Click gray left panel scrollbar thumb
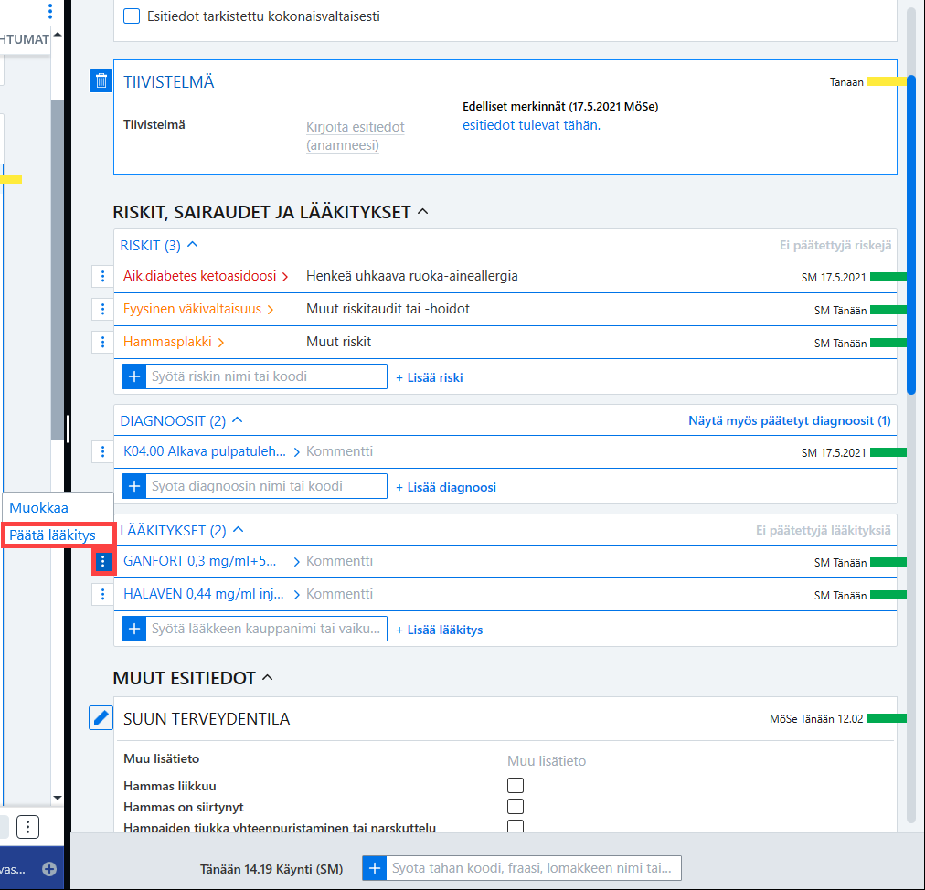Viewport: 925px width, 890px height. point(58,270)
